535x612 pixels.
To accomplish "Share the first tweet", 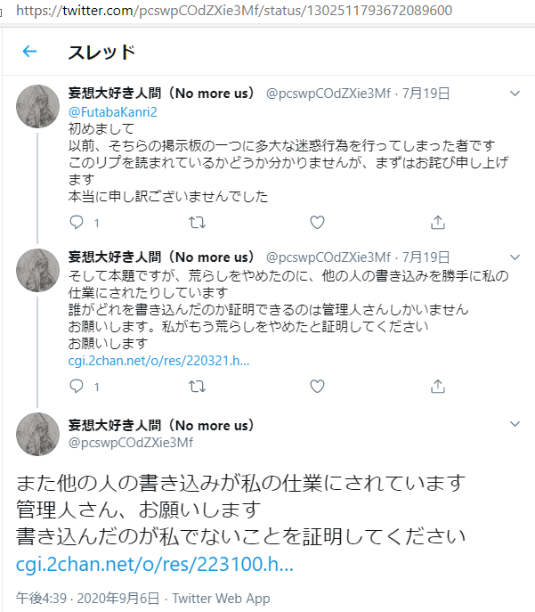I will pos(437,222).
